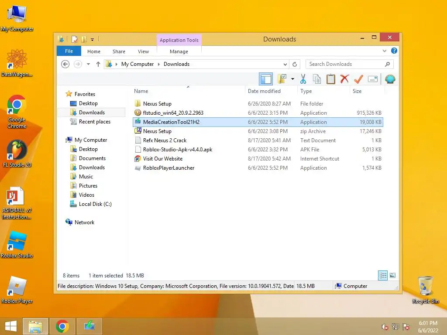Select the FL Studio 20 desktop shortcut
This screenshot has width=447, height=335.
point(17,154)
